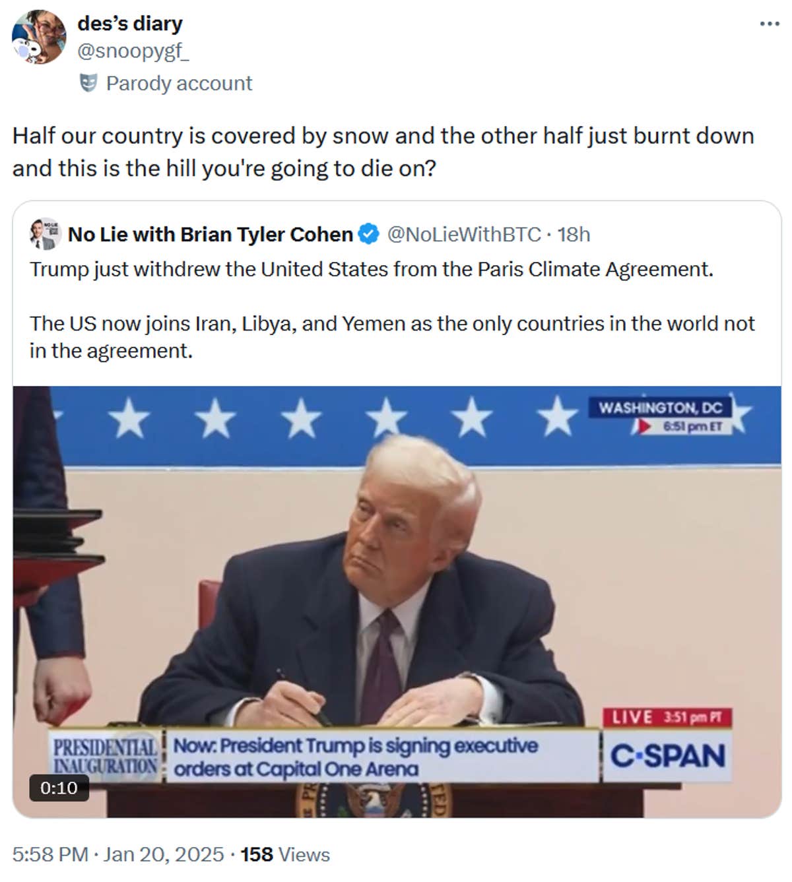Viewport: 792px width, 882px height.
Task: Click Brian Tyler Cohen's profile avatar
Action: [43, 234]
